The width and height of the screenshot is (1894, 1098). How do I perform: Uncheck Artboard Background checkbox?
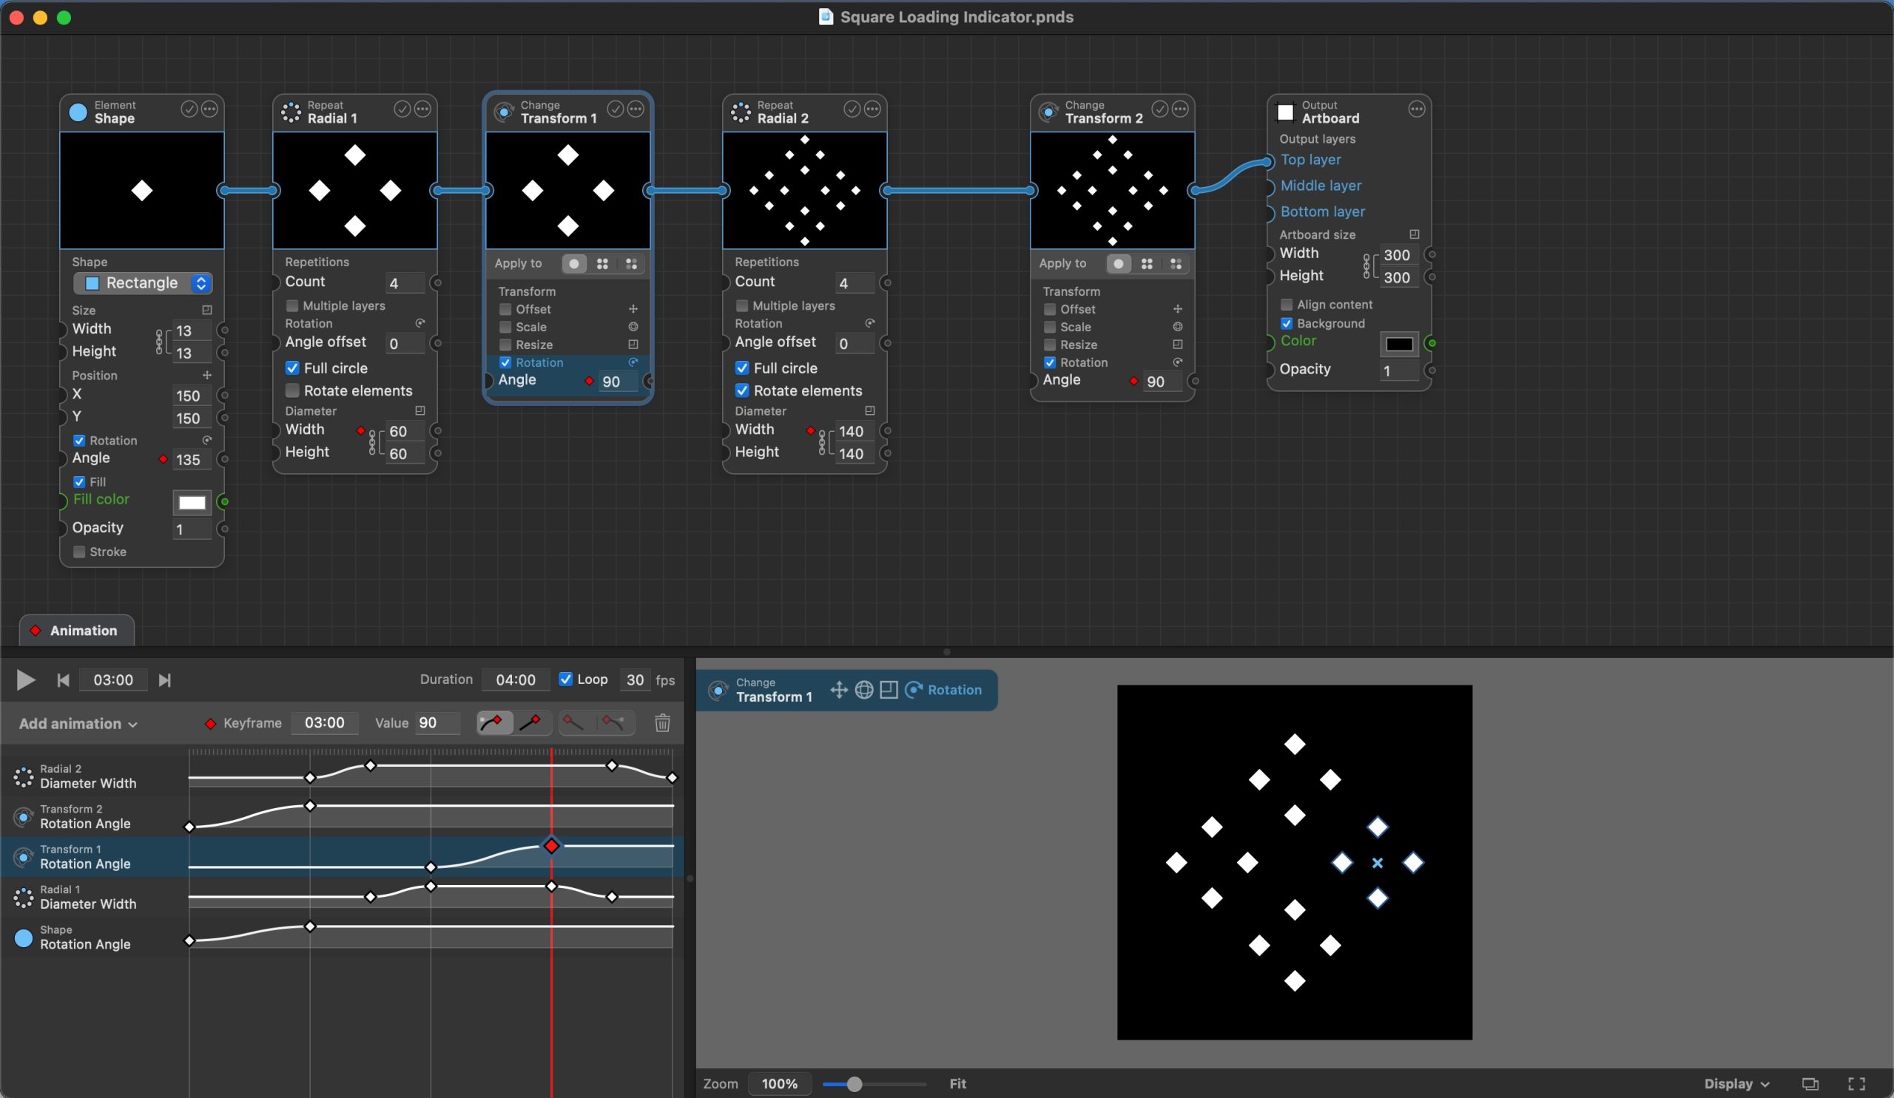[x=1286, y=324]
